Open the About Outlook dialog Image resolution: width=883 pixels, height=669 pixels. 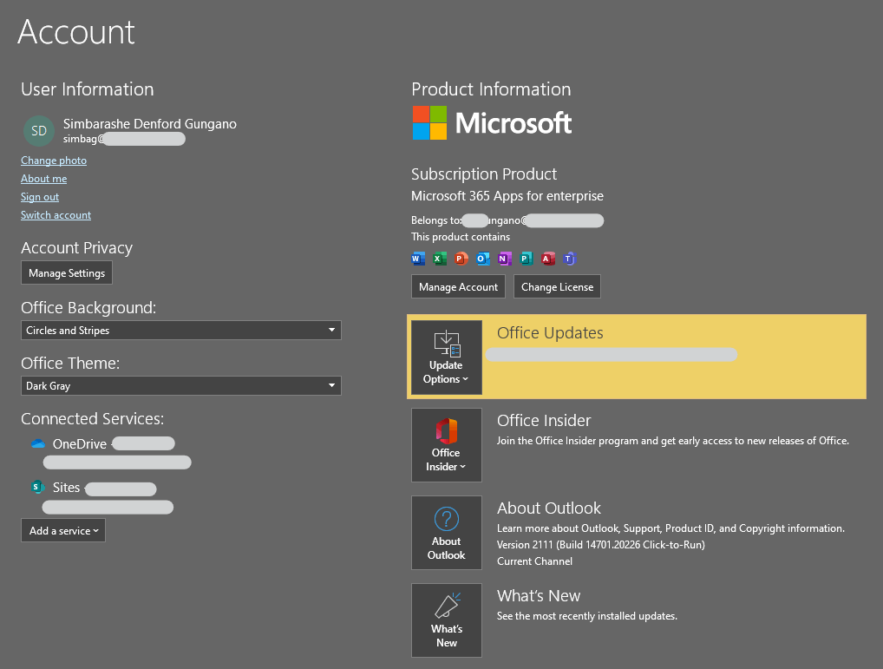(447, 533)
